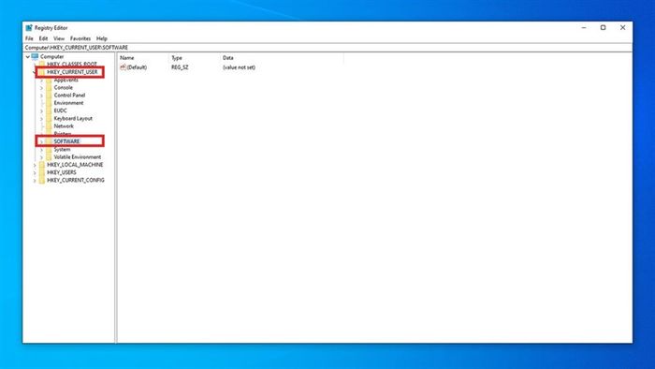
Task: Select the HKEY_CURRENT_USER label
Action: (72, 72)
